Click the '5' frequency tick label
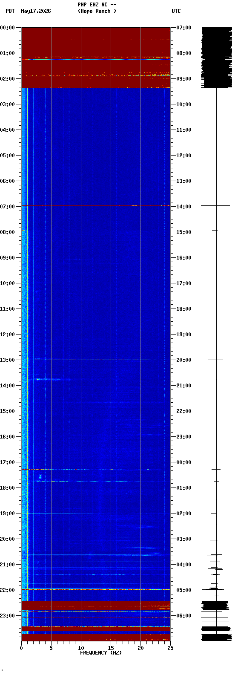The height and width of the screenshot is (675, 235). point(51,648)
